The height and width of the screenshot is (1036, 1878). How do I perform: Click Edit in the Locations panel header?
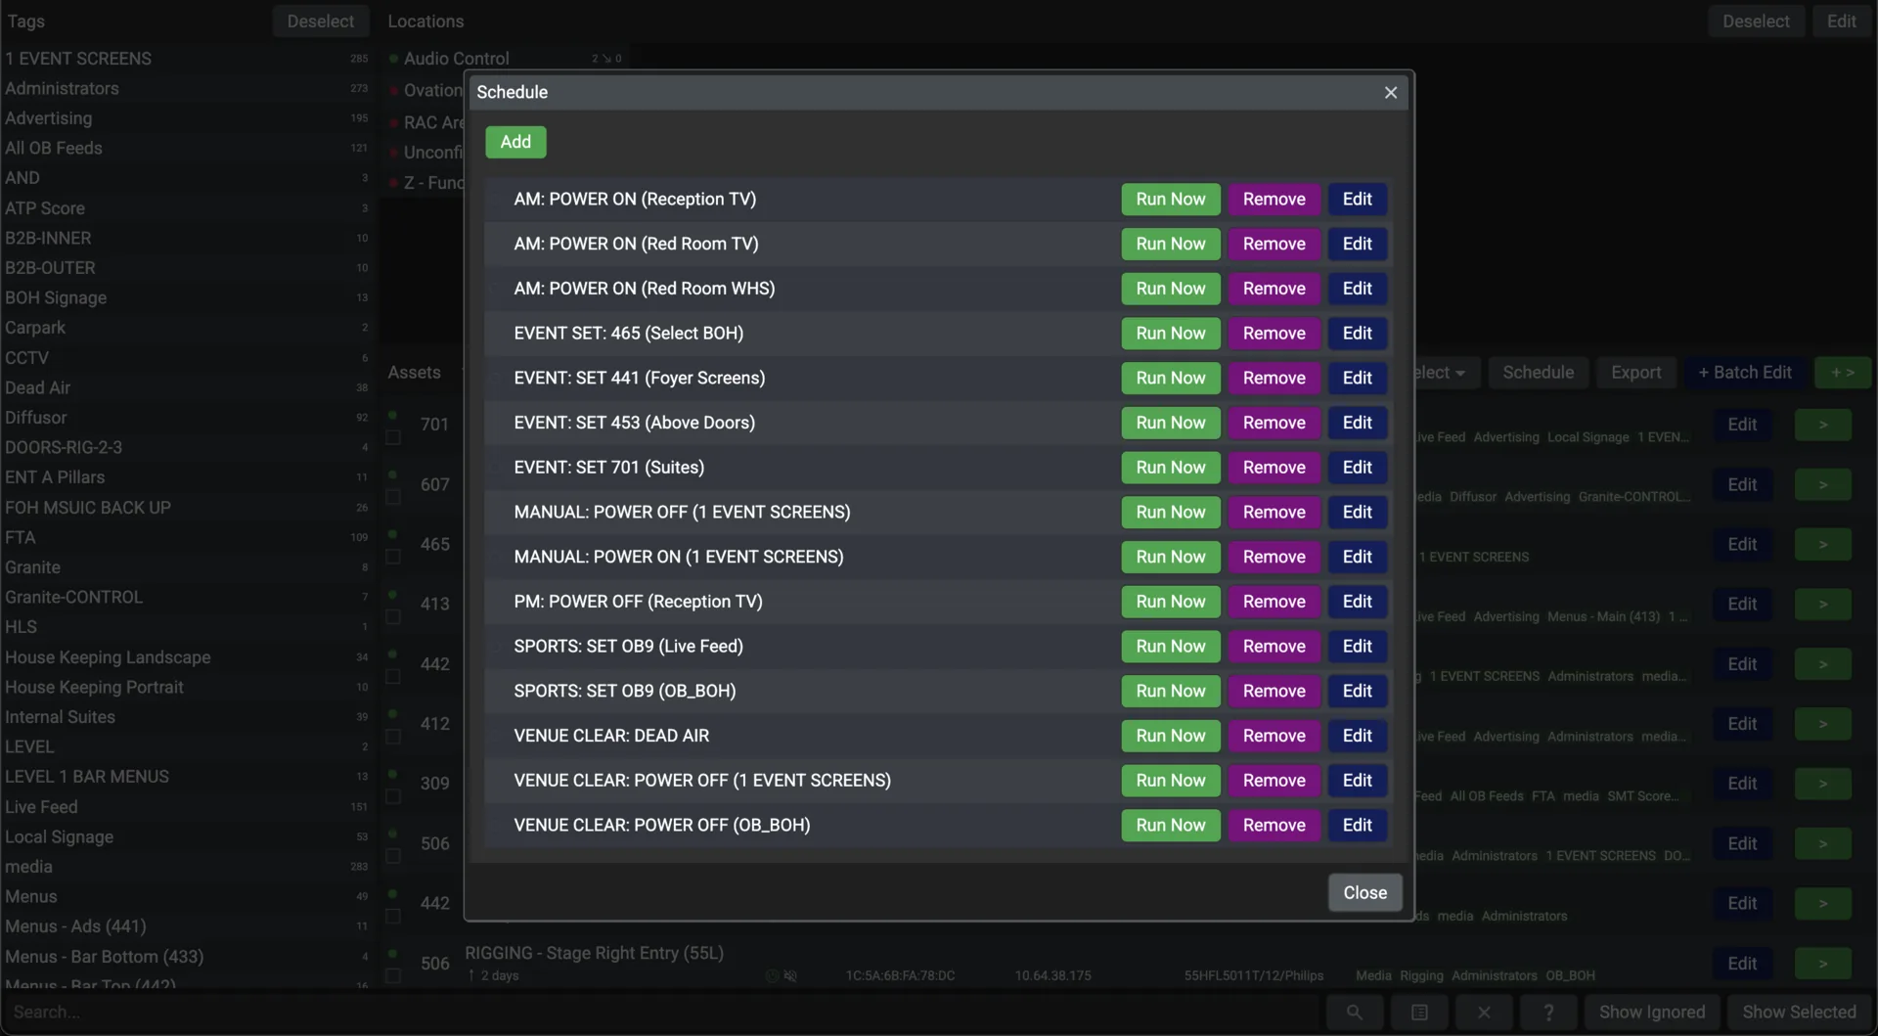[1841, 21]
